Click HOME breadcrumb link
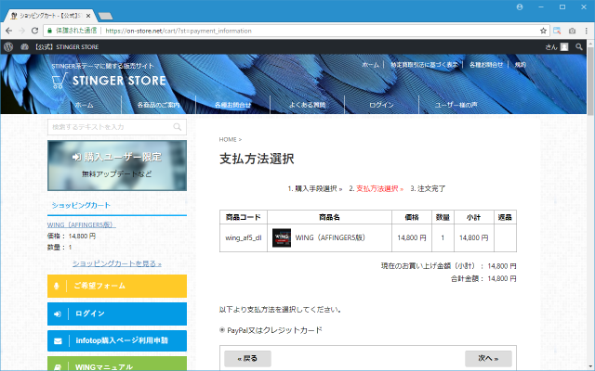595x371 pixels. click(228, 139)
